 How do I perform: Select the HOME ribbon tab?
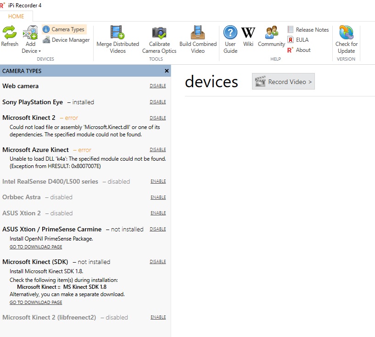[16, 16]
